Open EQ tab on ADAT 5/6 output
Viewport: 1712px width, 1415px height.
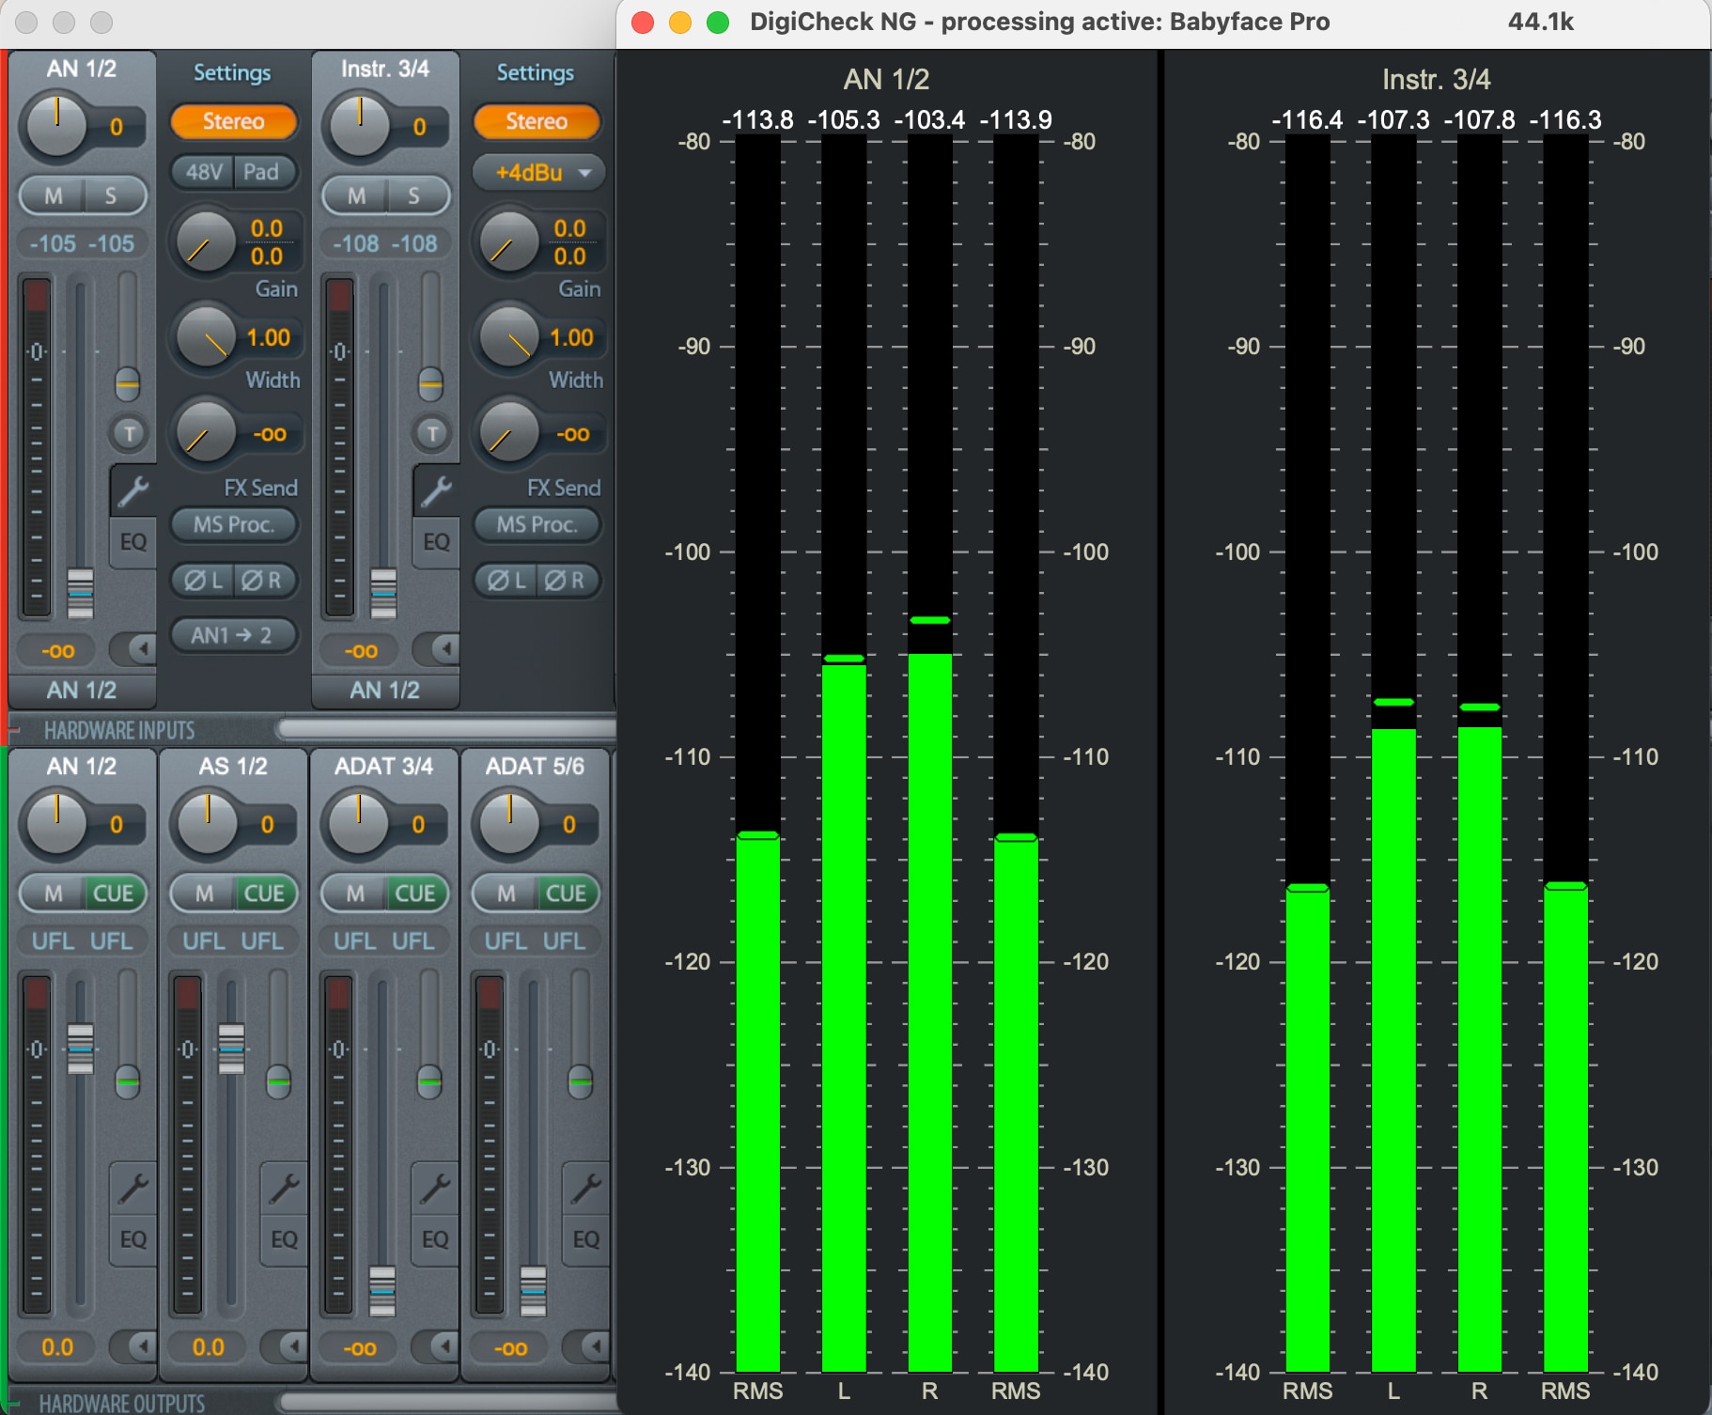click(x=585, y=1240)
